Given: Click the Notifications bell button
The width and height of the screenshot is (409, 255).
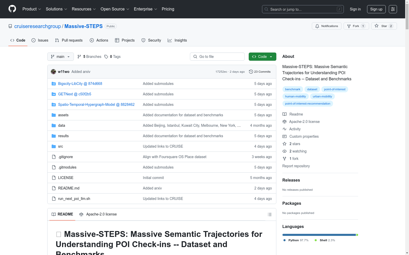Looking at the screenshot, I should 326,26.
